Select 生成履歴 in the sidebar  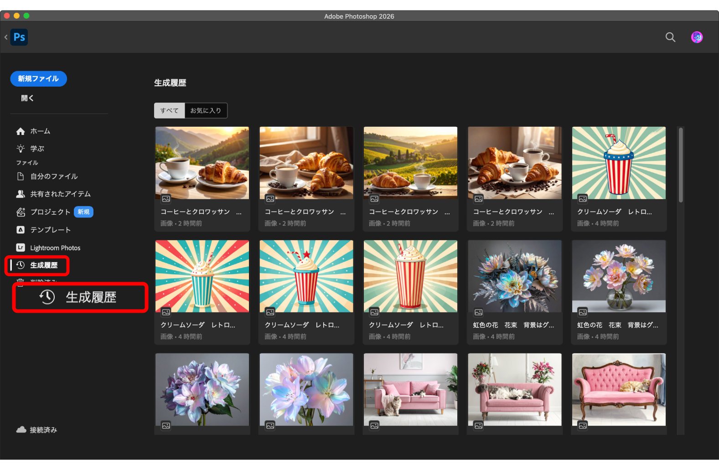pyautogui.click(x=43, y=265)
